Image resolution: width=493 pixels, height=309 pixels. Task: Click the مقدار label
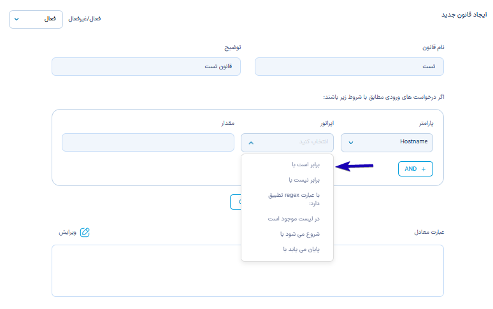click(227, 123)
